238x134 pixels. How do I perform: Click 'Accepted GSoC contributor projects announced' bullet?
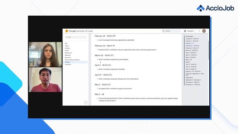(x=115, y=89)
